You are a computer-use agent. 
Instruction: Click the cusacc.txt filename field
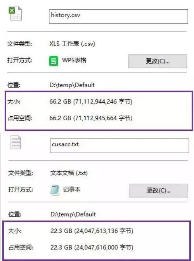[120, 146]
